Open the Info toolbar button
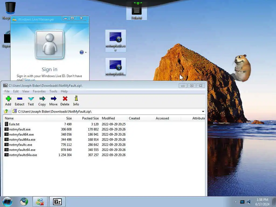 (76, 101)
